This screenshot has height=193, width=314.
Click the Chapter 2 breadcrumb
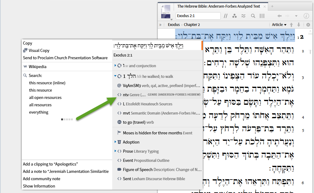[192, 25]
